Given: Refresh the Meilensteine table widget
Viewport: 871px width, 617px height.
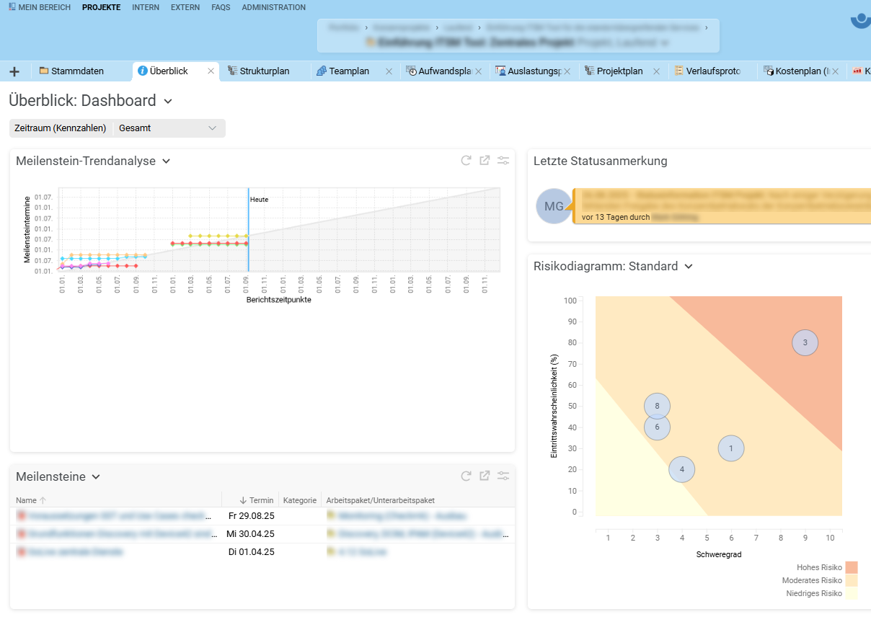Looking at the screenshot, I should coord(467,476).
